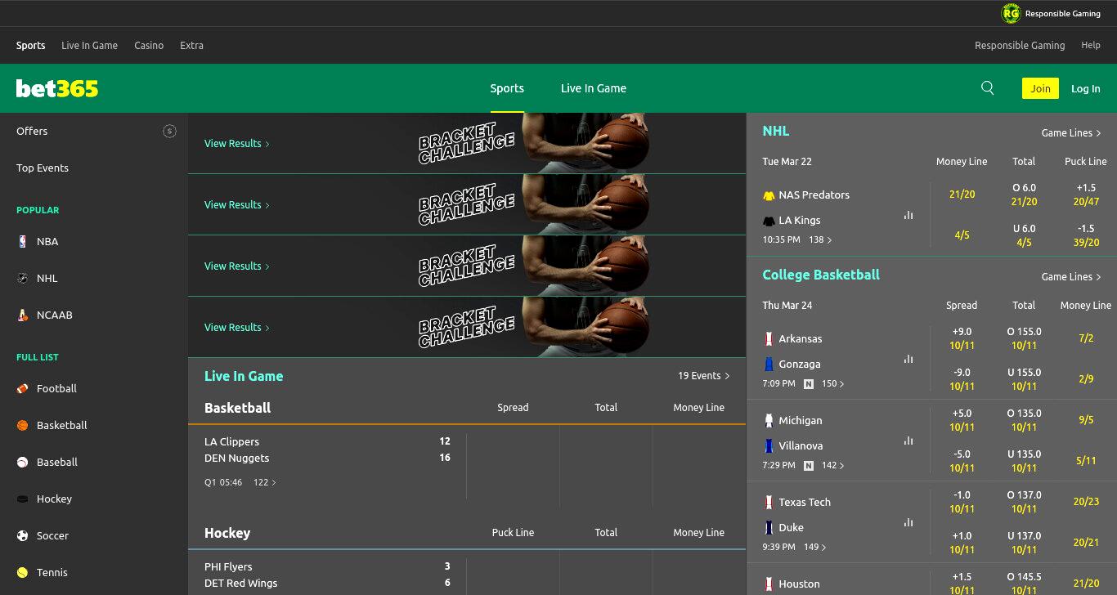Select Gonzaga spread -9.0 odds
Image resolution: width=1117 pixels, height=595 pixels.
point(962,379)
